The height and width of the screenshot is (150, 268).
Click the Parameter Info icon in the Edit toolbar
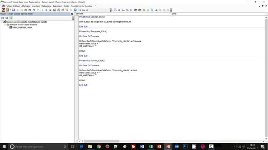pos(127,10)
